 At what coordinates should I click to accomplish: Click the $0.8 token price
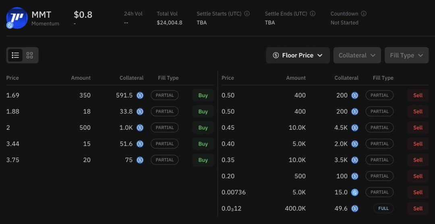[x=83, y=14]
